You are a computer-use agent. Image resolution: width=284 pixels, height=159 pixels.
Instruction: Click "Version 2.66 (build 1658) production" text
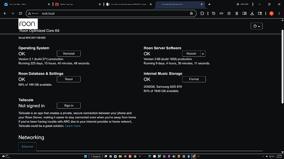pyautogui.click(x=168, y=59)
